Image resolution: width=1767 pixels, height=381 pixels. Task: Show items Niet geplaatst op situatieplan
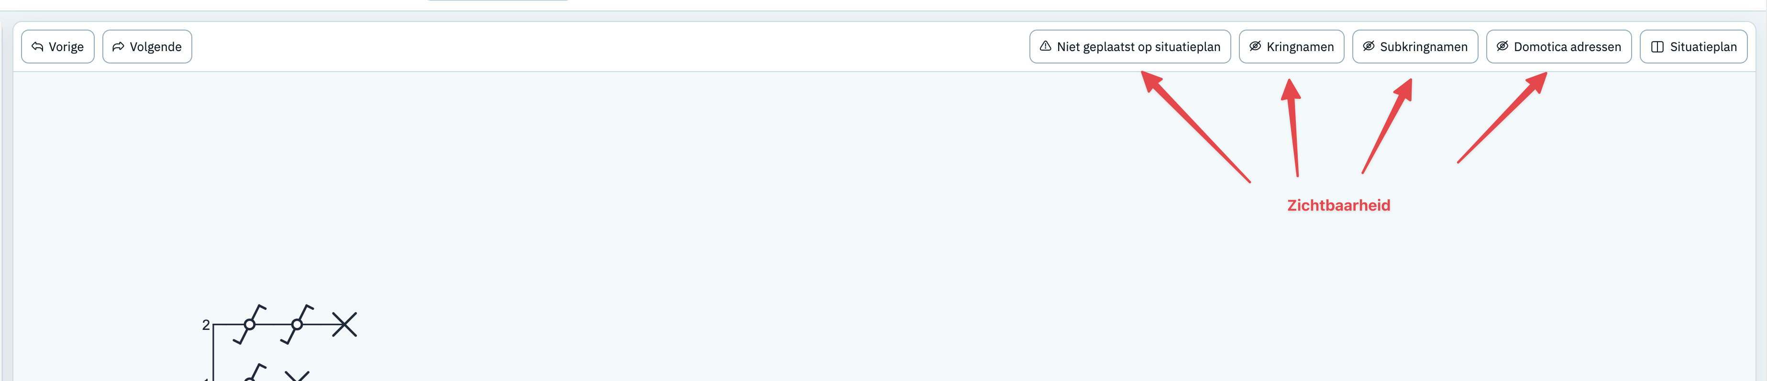(x=1130, y=47)
